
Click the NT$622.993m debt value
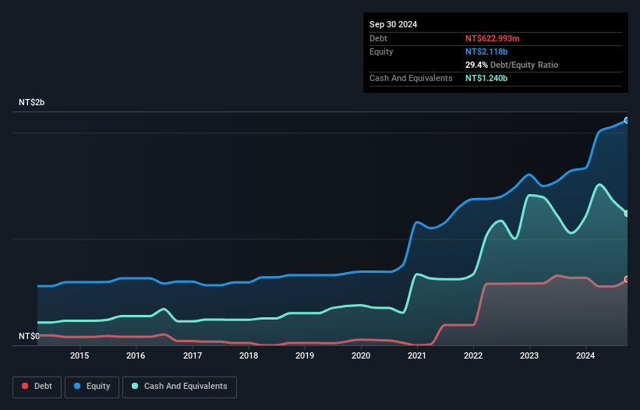point(492,38)
